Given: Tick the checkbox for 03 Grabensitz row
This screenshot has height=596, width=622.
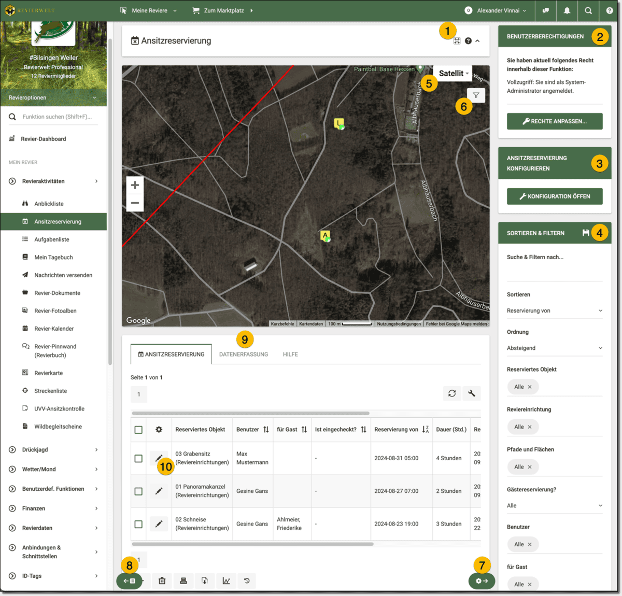Looking at the screenshot, I should pos(138,459).
